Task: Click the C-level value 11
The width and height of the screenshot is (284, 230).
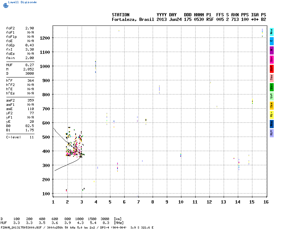Action: [32, 137]
